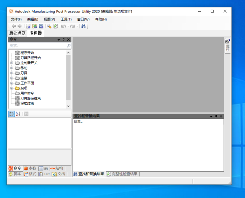Click the magnifier search icon in 命令 panel

click(x=69, y=46)
